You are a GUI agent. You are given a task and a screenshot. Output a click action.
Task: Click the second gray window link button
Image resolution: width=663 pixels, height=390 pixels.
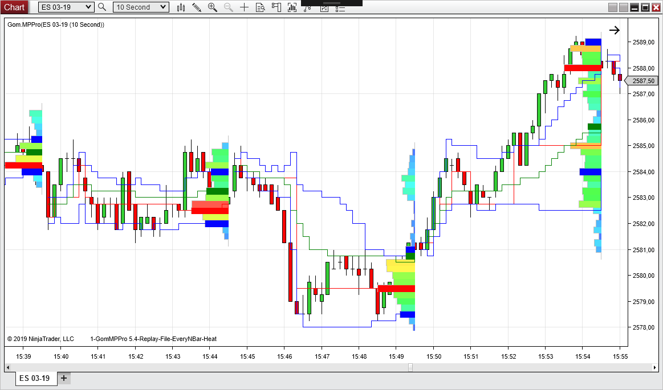click(x=624, y=7)
